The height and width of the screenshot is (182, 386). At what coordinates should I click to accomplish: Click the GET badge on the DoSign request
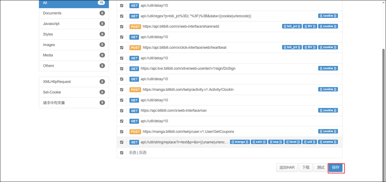[x=134, y=69]
